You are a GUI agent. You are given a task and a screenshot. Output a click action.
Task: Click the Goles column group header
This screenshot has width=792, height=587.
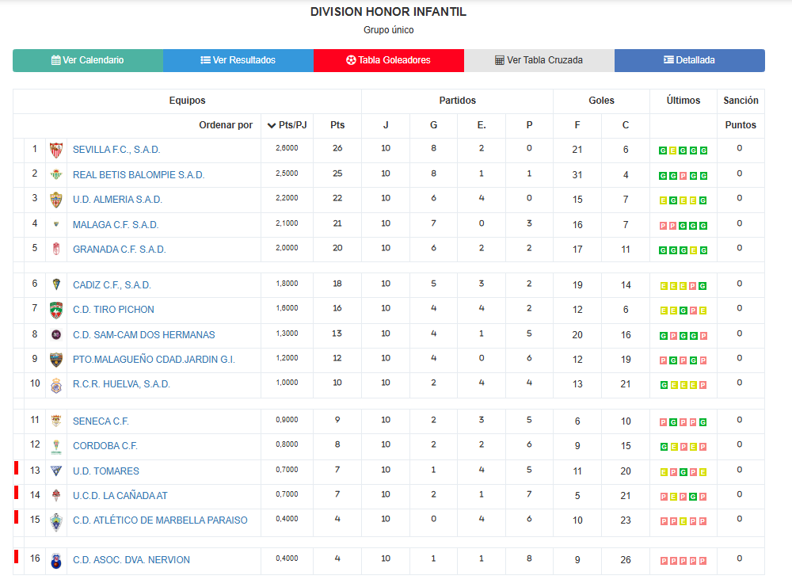coord(602,101)
